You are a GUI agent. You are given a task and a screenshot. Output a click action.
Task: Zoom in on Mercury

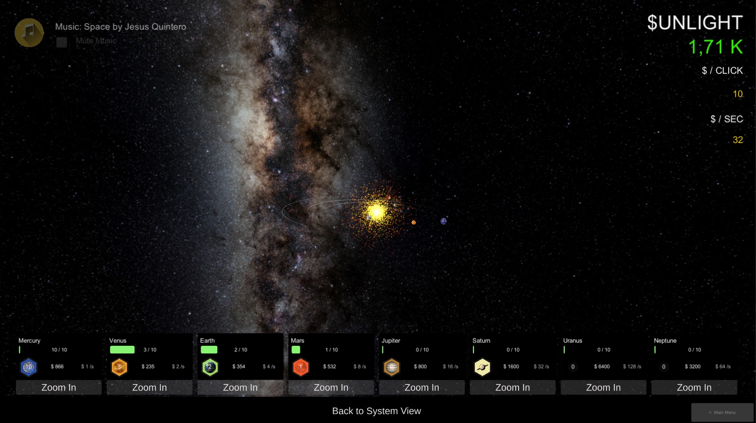click(x=59, y=388)
